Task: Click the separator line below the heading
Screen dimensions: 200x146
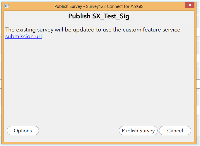Action: click(x=99, y=23)
